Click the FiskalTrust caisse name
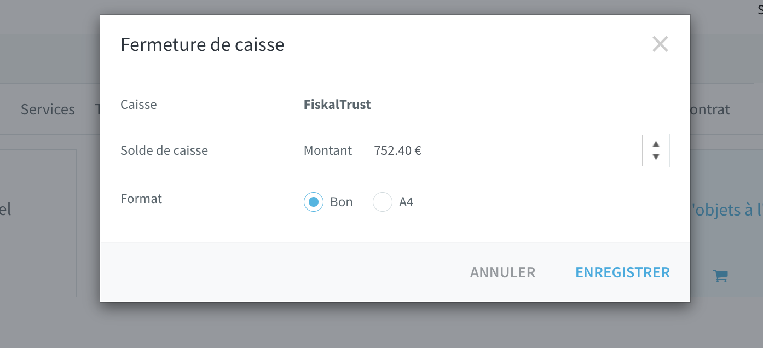The height and width of the screenshot is (348, 763). pos(337,105)
